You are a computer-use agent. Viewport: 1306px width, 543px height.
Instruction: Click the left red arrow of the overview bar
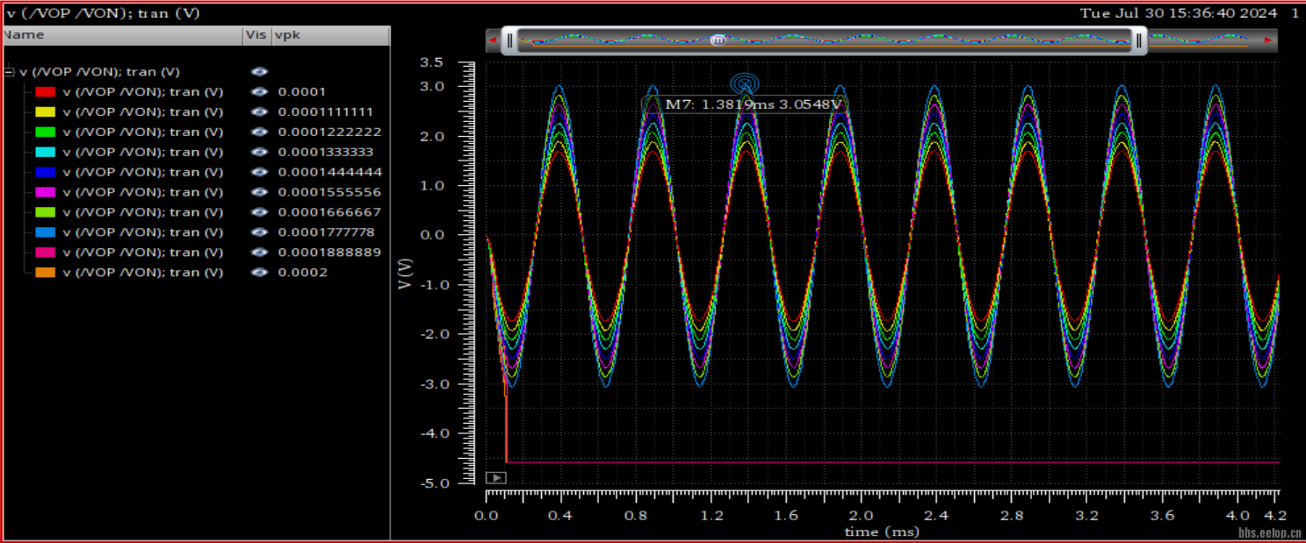coord(493,40)
